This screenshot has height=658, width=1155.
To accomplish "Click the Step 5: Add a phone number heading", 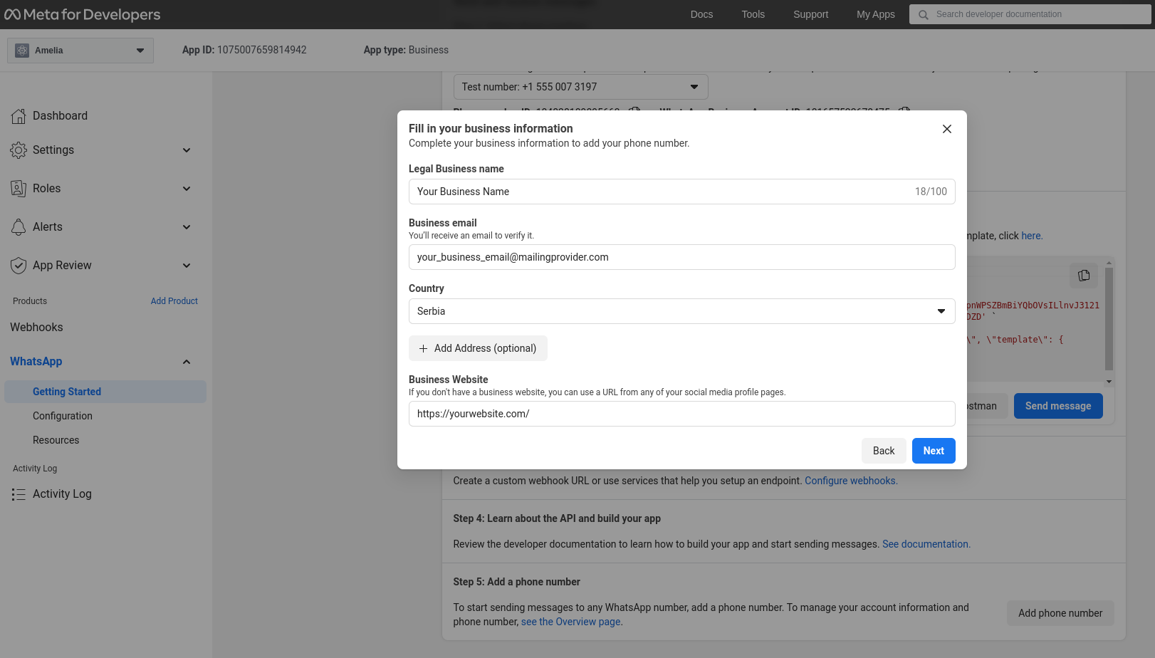I will [x=516, y=582].
